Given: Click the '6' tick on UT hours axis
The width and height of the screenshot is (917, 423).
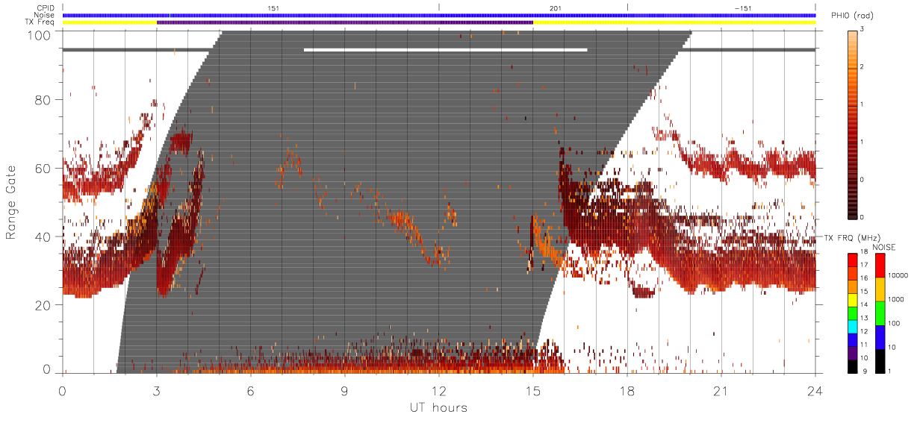Looking at the screenshot, I should click(251, 390).
